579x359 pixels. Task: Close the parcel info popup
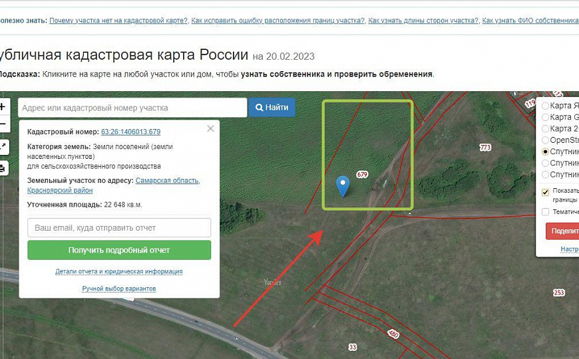210,128
